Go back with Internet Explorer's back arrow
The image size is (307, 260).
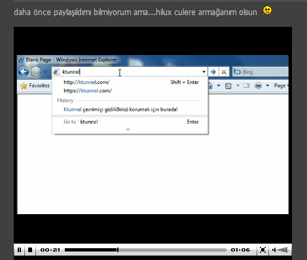point(24,72)
